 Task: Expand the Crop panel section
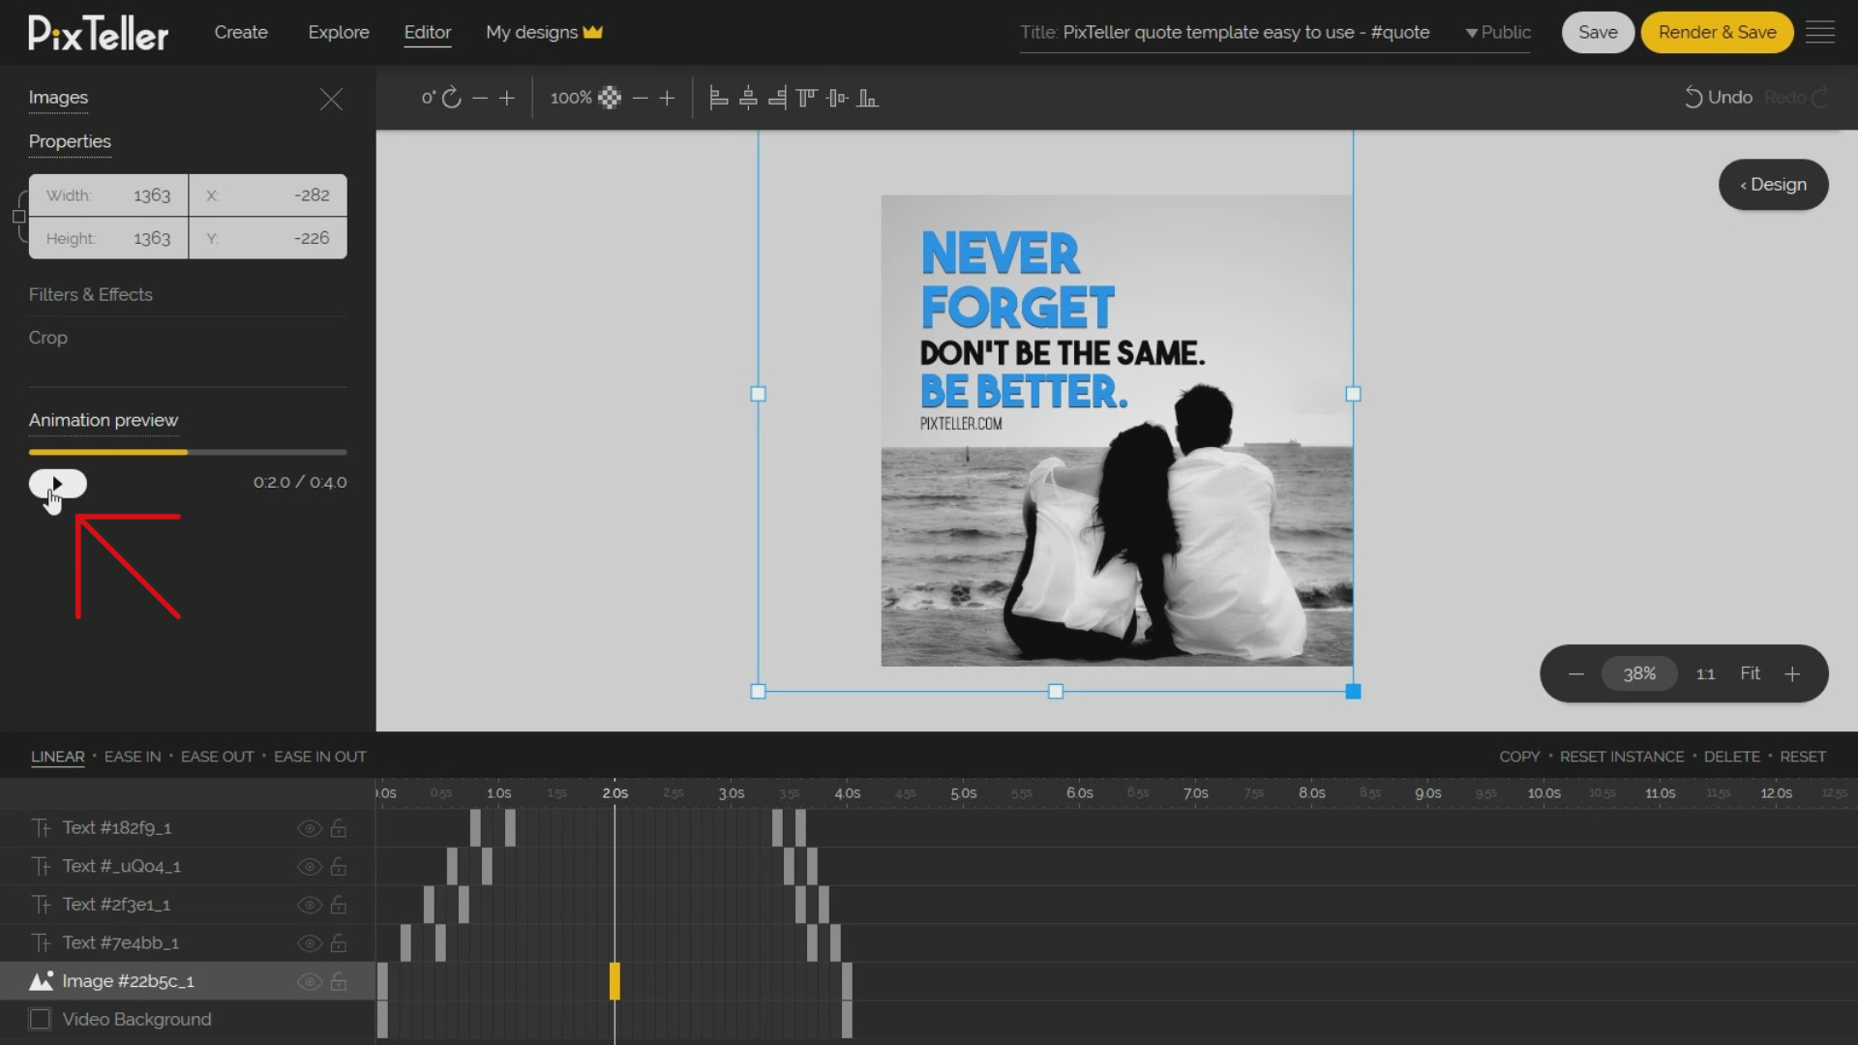(x=47, y=337)
